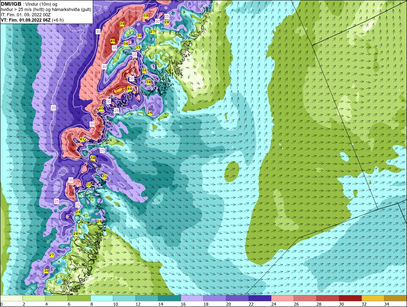
Task: Select the green 4–6 legend swatch
Action: (x=57, y=298)
